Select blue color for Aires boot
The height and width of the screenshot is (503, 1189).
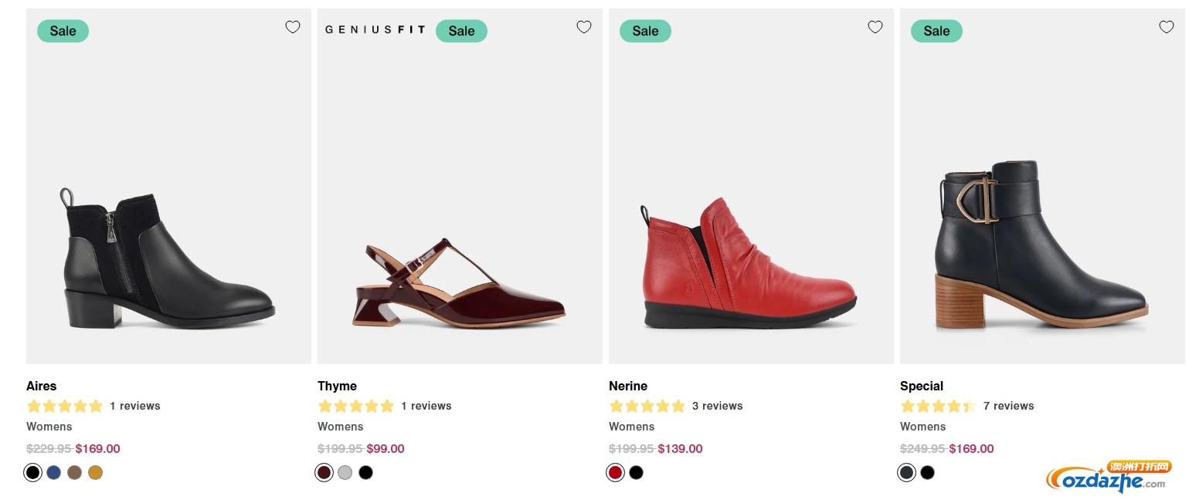tap(53, 472)
